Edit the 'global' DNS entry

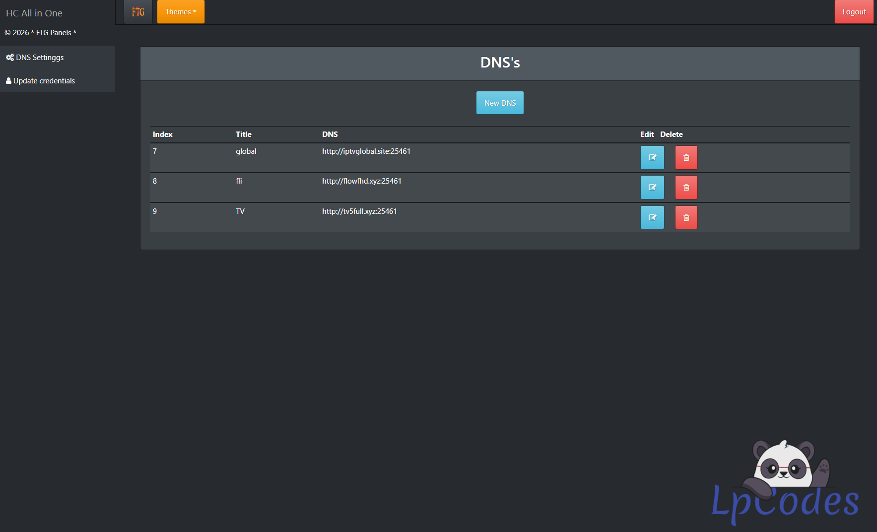click(652, 158)
